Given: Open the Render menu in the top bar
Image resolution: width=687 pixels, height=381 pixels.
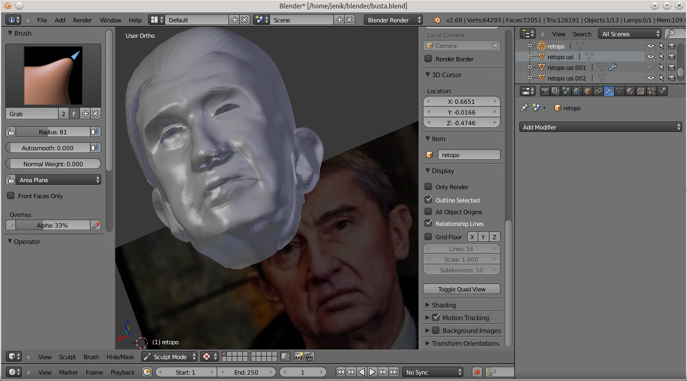Looking at the screenshot, I should coord(83,20).
